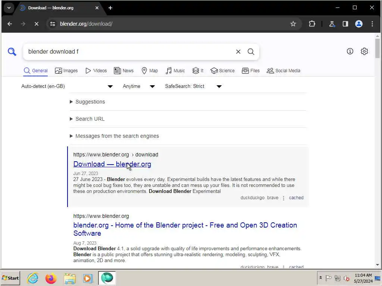Open the blender.org Home of Blender project link
This screenshot has height=286, width=382.
[185, 229]
